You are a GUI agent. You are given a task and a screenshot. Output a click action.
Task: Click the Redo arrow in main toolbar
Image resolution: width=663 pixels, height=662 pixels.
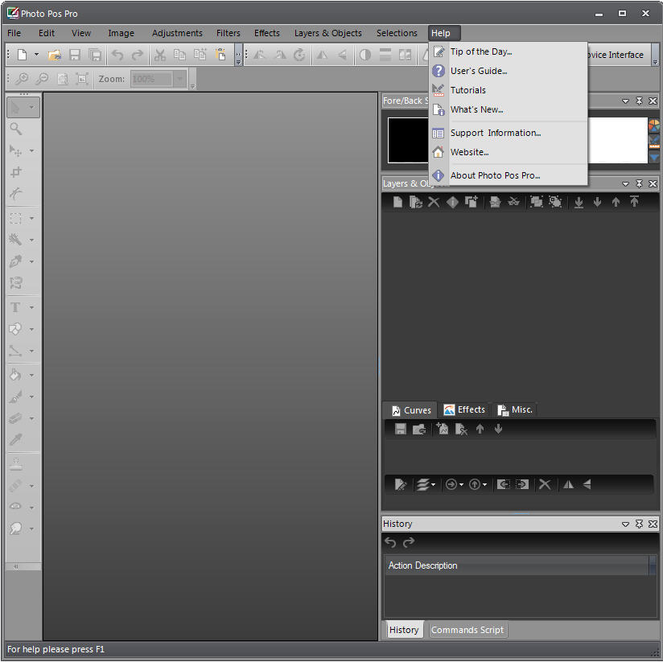[138, 55]
